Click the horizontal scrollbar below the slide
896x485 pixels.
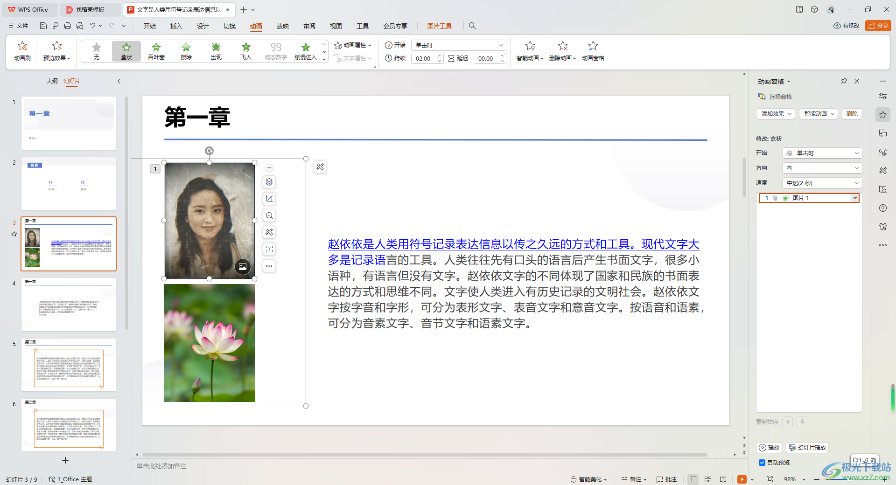425,454
